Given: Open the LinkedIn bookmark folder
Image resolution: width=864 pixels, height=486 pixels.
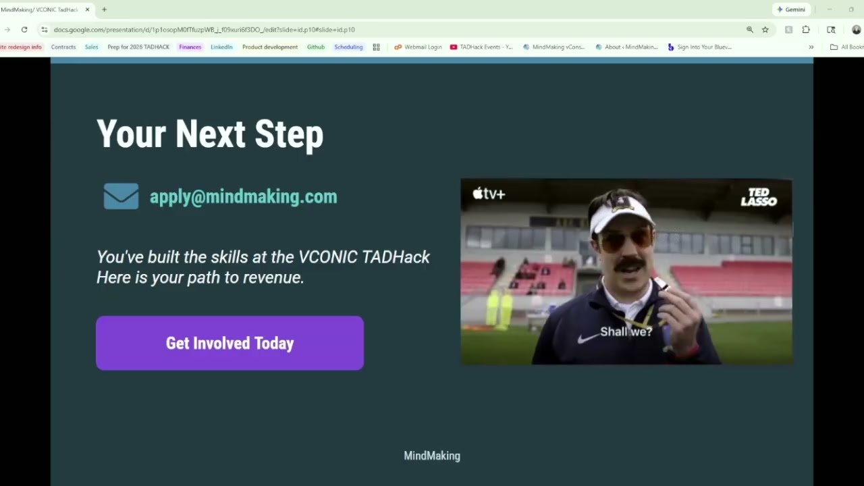Looking at the screenshot, I should pos(221,47).
